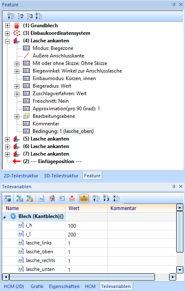Collapse the Blech {Kantblech} variable group
The image size is (185, 291).
4,217
